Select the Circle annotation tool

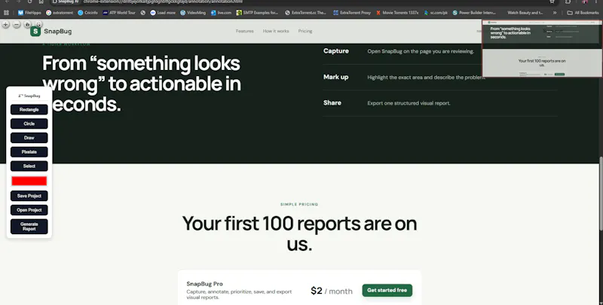pyautogui.click(x=29, y=124)
